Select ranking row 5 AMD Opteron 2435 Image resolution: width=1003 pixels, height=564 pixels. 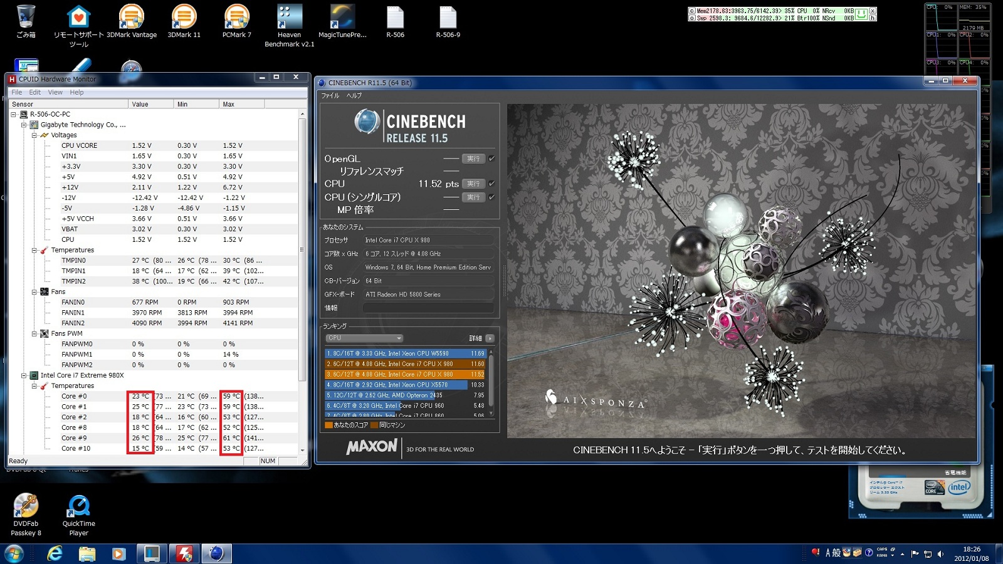405,395
